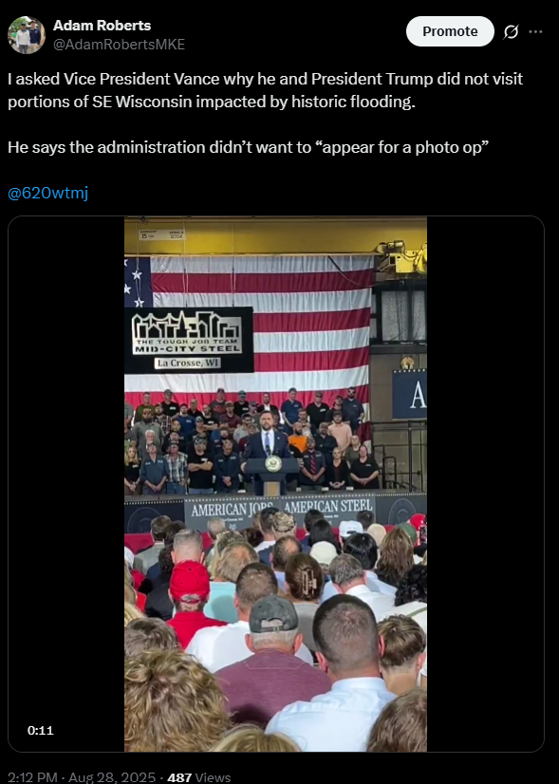
Task: Click the "appear for a photo op" quote line
Action: coord(248,147)
